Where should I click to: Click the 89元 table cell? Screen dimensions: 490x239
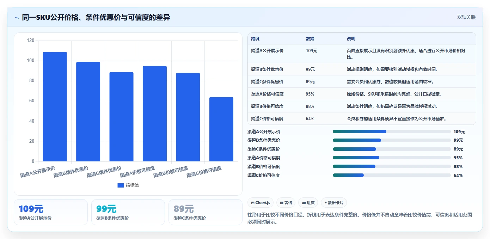click(311, 82)
